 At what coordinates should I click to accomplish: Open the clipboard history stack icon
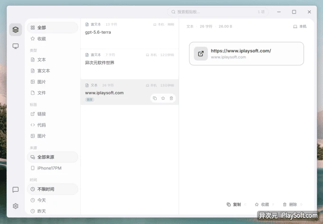(x=16, y=29)
